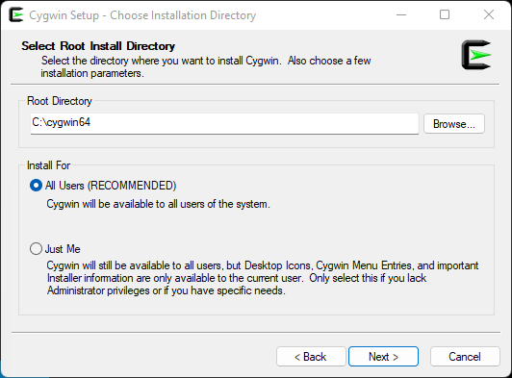Screen dimensions: 512x378
Task: Close the Cygwin Setup window
Action: pos(489,14)
